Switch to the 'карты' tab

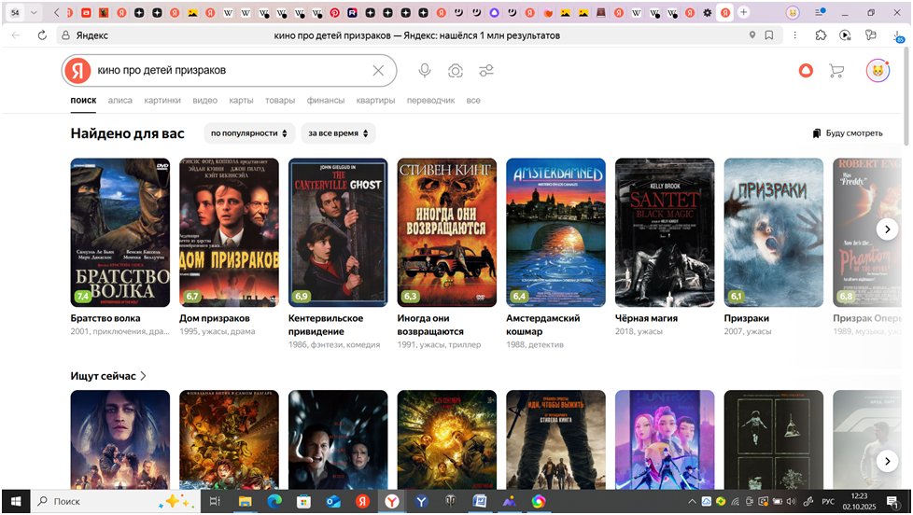241,100
